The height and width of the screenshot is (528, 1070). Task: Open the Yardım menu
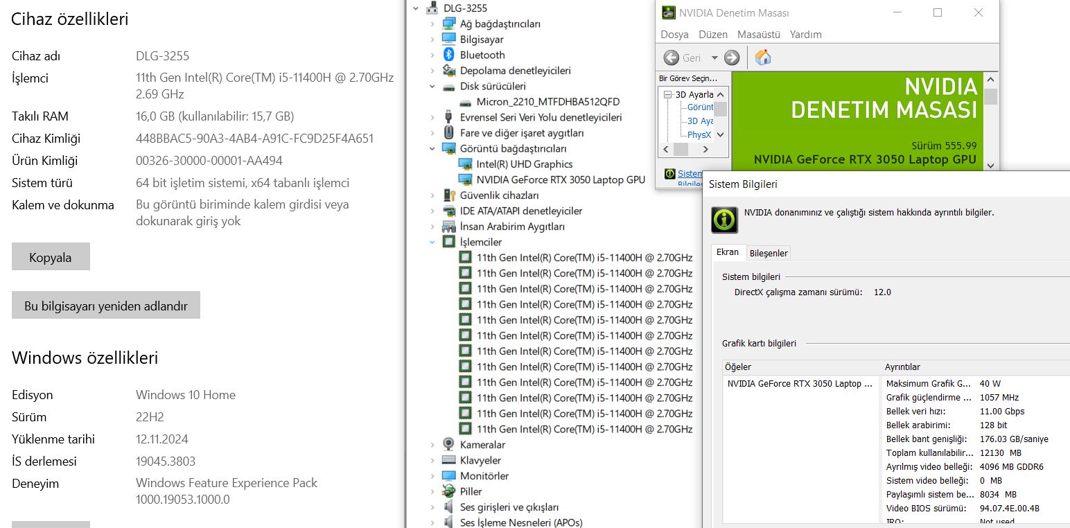coord(806,34)
